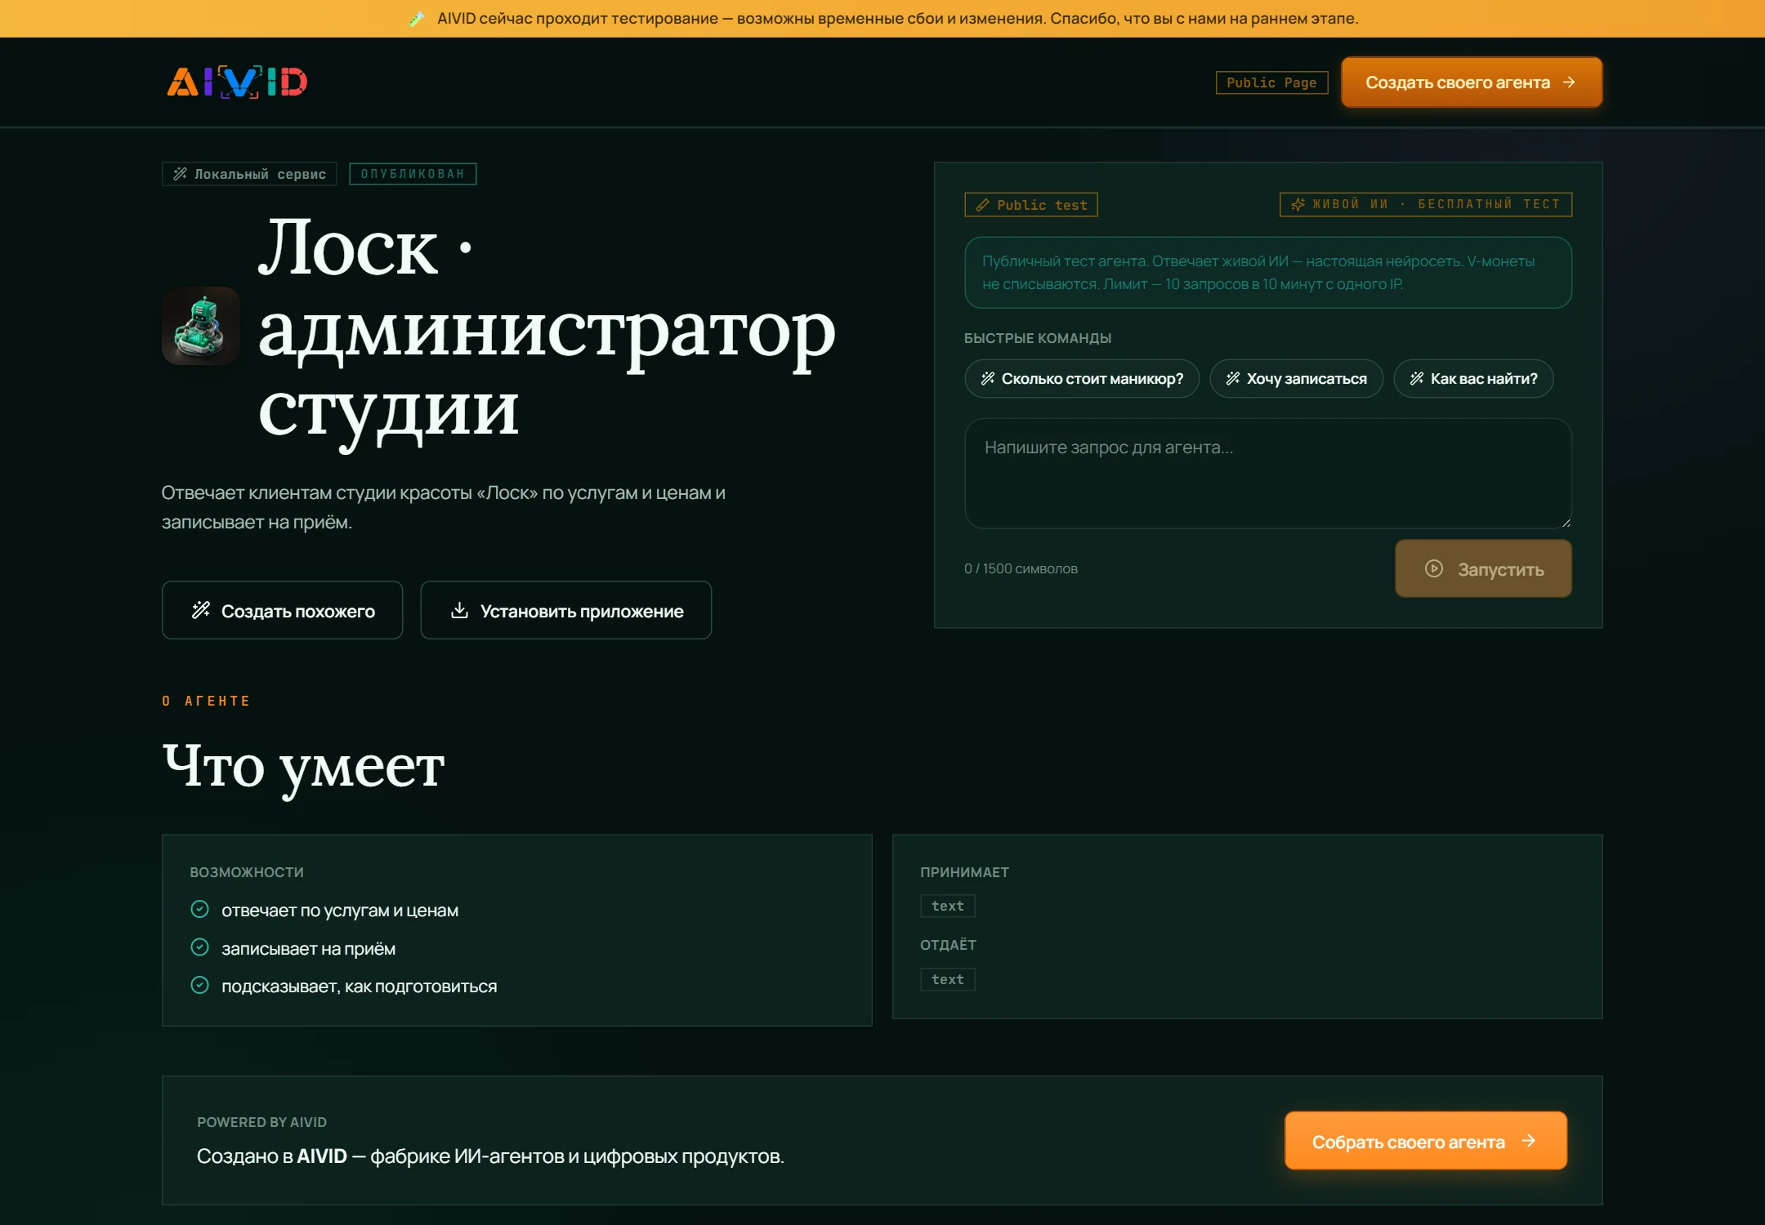Click the БЫСТРЫЕ КОМАНДЫ label

pyautogui.click(x=1038, y=339)
